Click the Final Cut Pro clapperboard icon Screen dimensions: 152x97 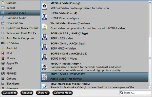click(x=3, y=23)
